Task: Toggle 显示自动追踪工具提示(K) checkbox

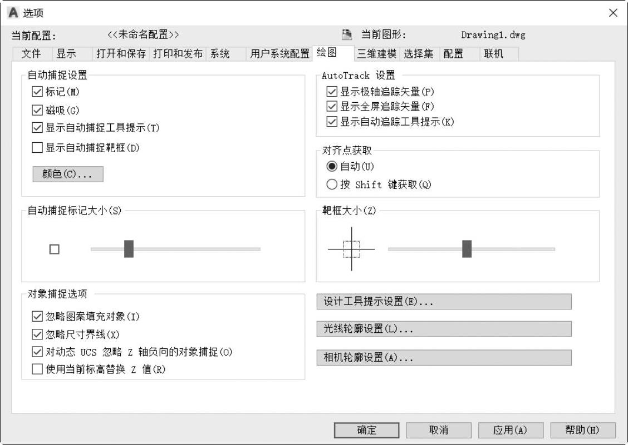Action: tap(332, 122)
